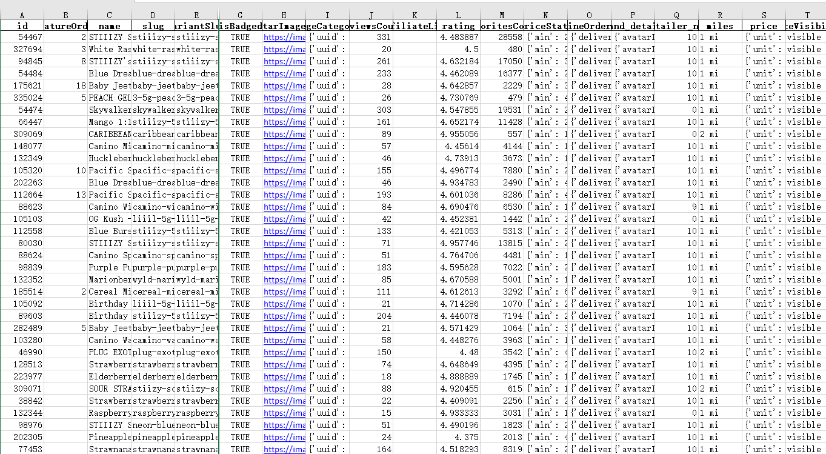Viewport: 826px width, 454px height.
Task: Click the TRUE cell in row 54484
Action: click(241, 73)
